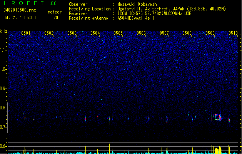Click the Receiving Location value text
The height and width of the screenshot is (154, 242).
click(172, 9)
